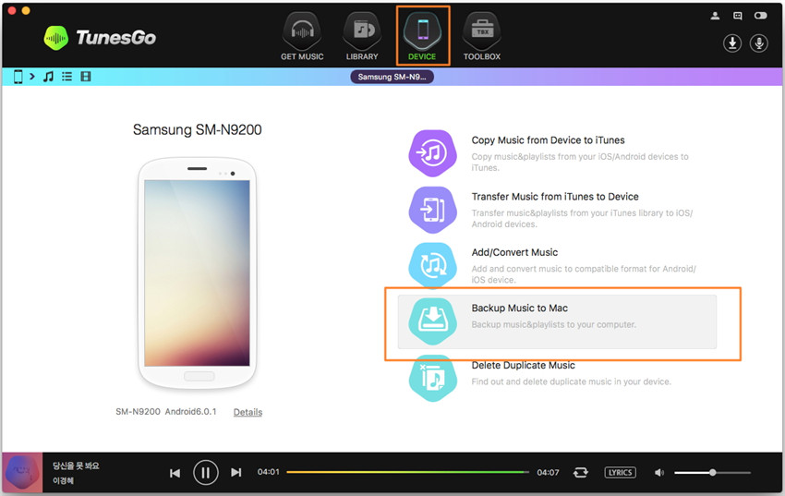Show device playlists list icon
Screen dimensions: 785x496
pyautogui.click(x=66, y=77)
